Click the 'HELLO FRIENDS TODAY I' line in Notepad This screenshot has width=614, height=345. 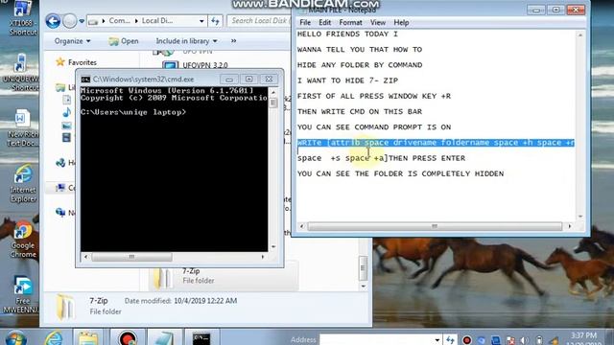pos(347,34)
